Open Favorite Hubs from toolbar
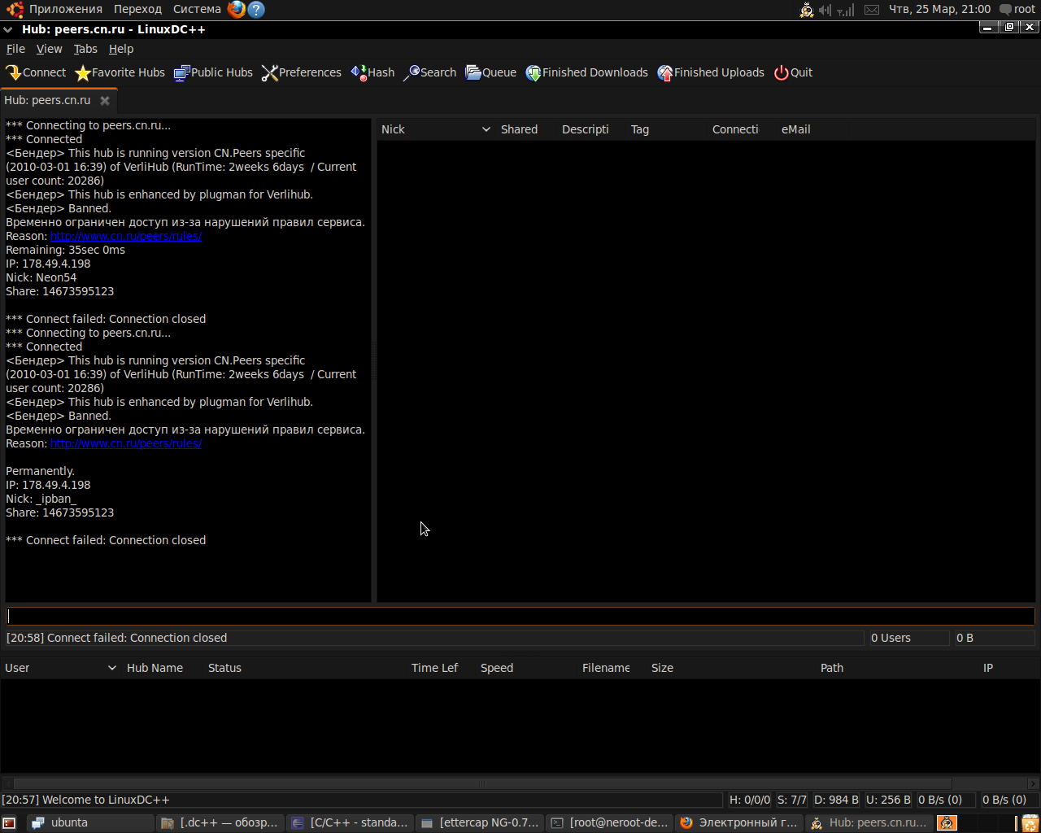This screenshot has width=1041, height=833. 120,72
